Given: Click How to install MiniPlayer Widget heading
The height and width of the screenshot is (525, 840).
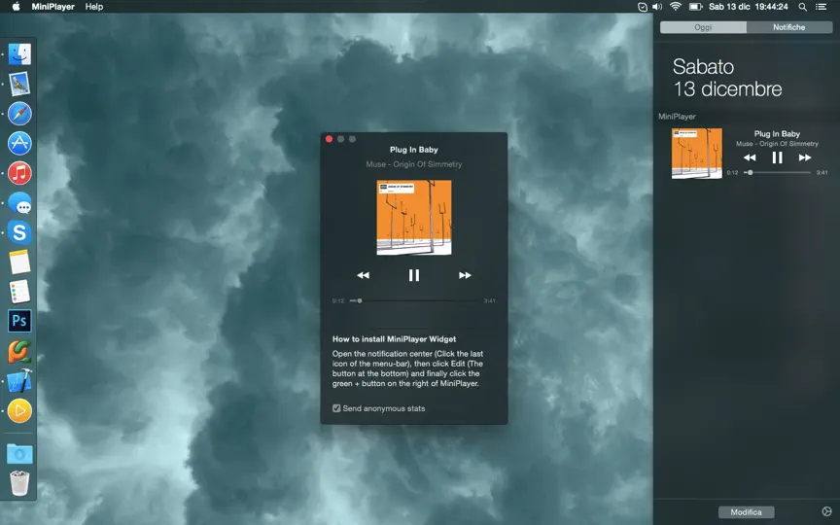Looking at the screenshot, I should (395, 339).
